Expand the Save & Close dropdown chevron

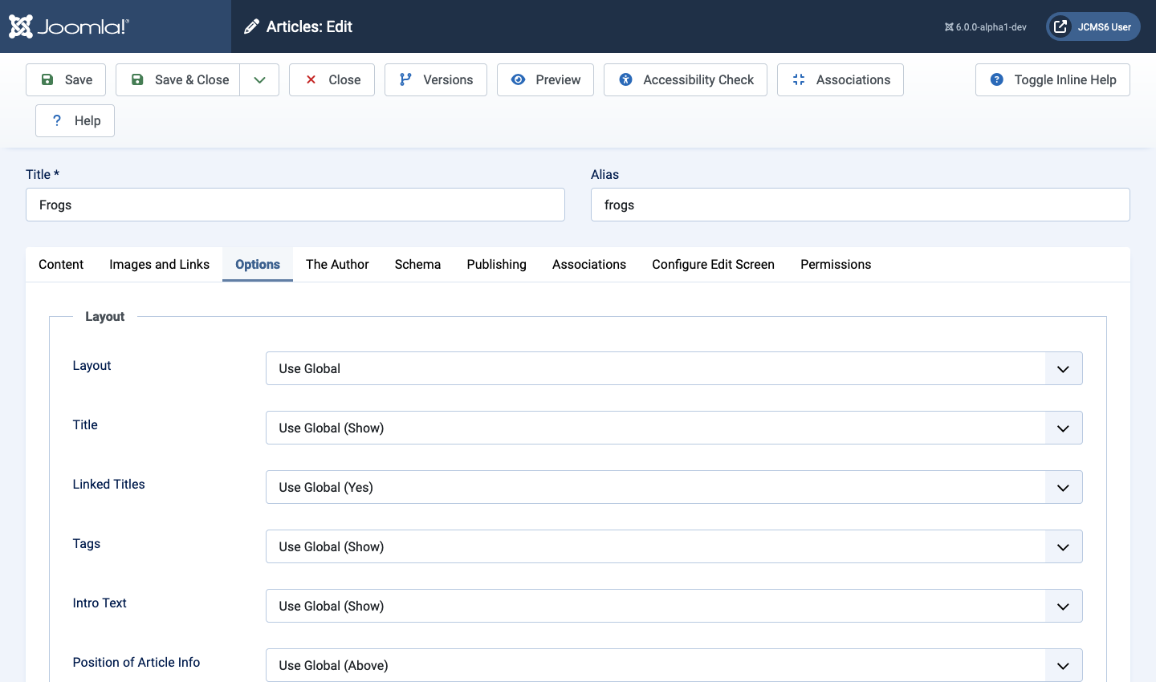pyautogui.click(x=258, y=79)
